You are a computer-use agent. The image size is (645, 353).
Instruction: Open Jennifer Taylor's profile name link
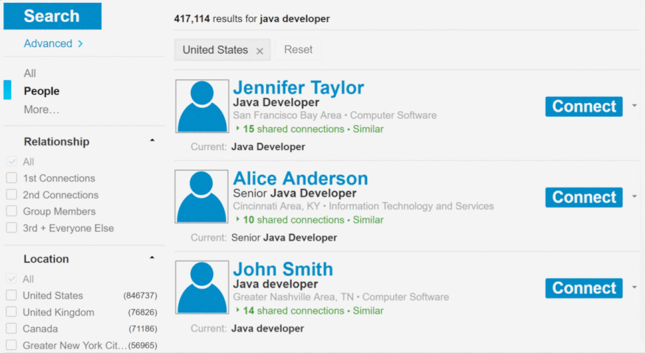click(299, 88)
